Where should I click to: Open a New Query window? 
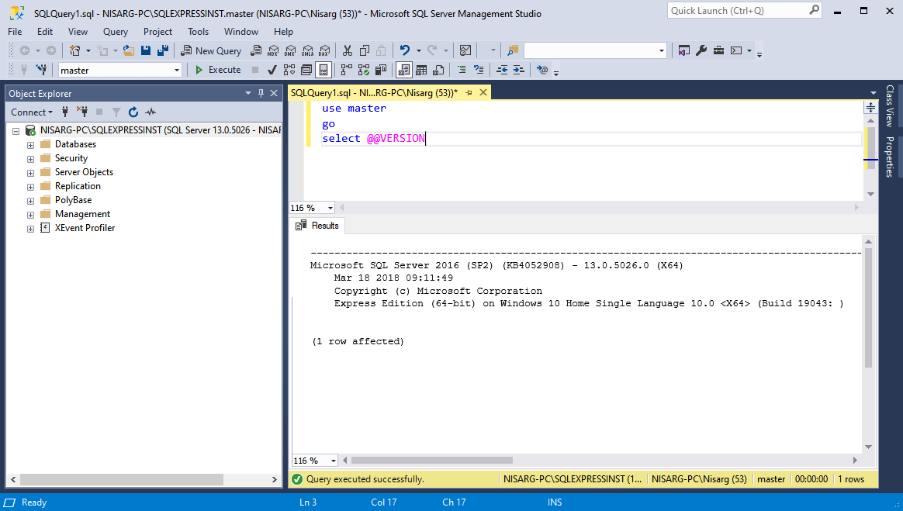[211, 50]
